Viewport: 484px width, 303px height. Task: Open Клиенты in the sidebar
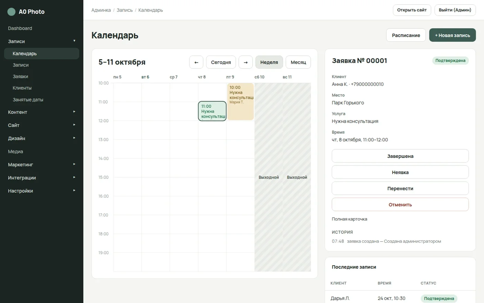[41, 88]
